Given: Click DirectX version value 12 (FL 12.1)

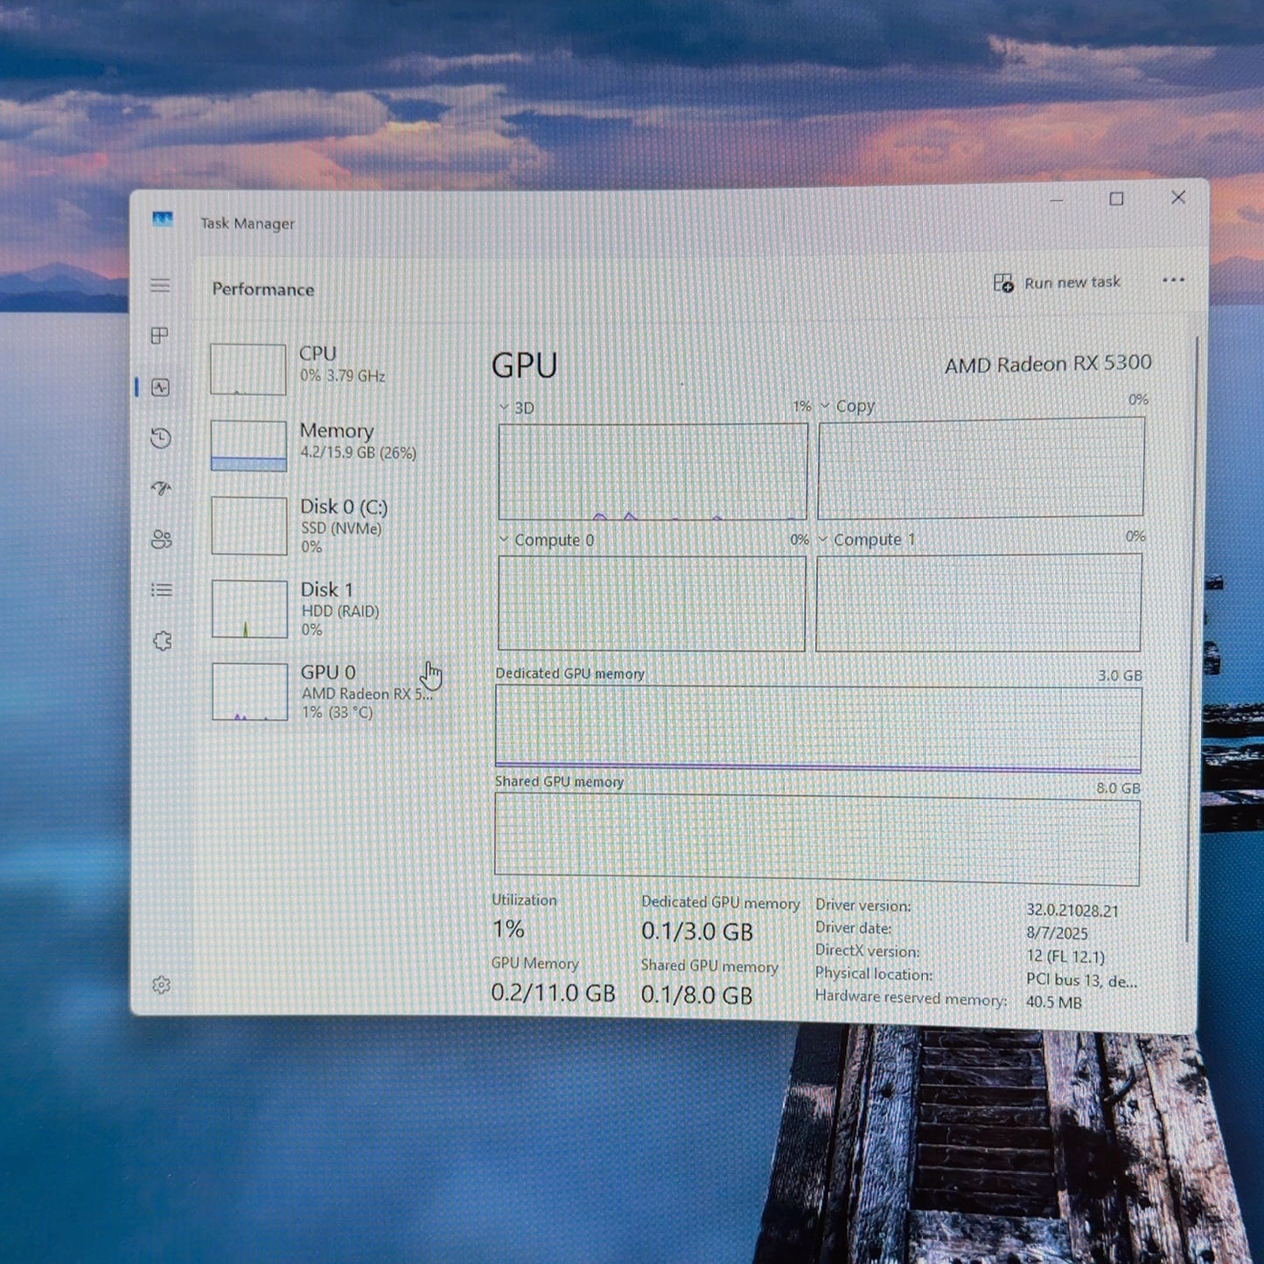Looking at the screenshot, I should click(x=1065, y=956).
